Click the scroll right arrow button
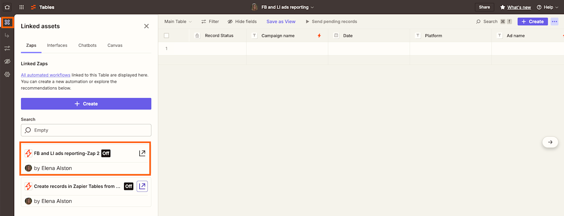 click(x=550, y=142)
